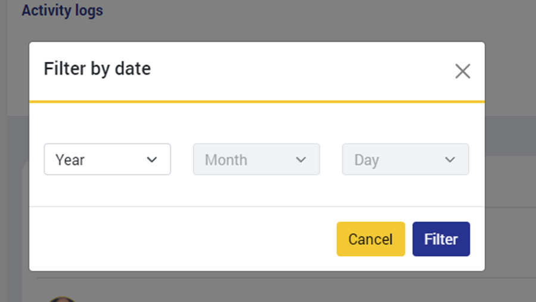Image resolution: width=536 pixels, height=302 pixels.
Task: Click the "Filter by date" dialog title
Action: click(97, 69)
